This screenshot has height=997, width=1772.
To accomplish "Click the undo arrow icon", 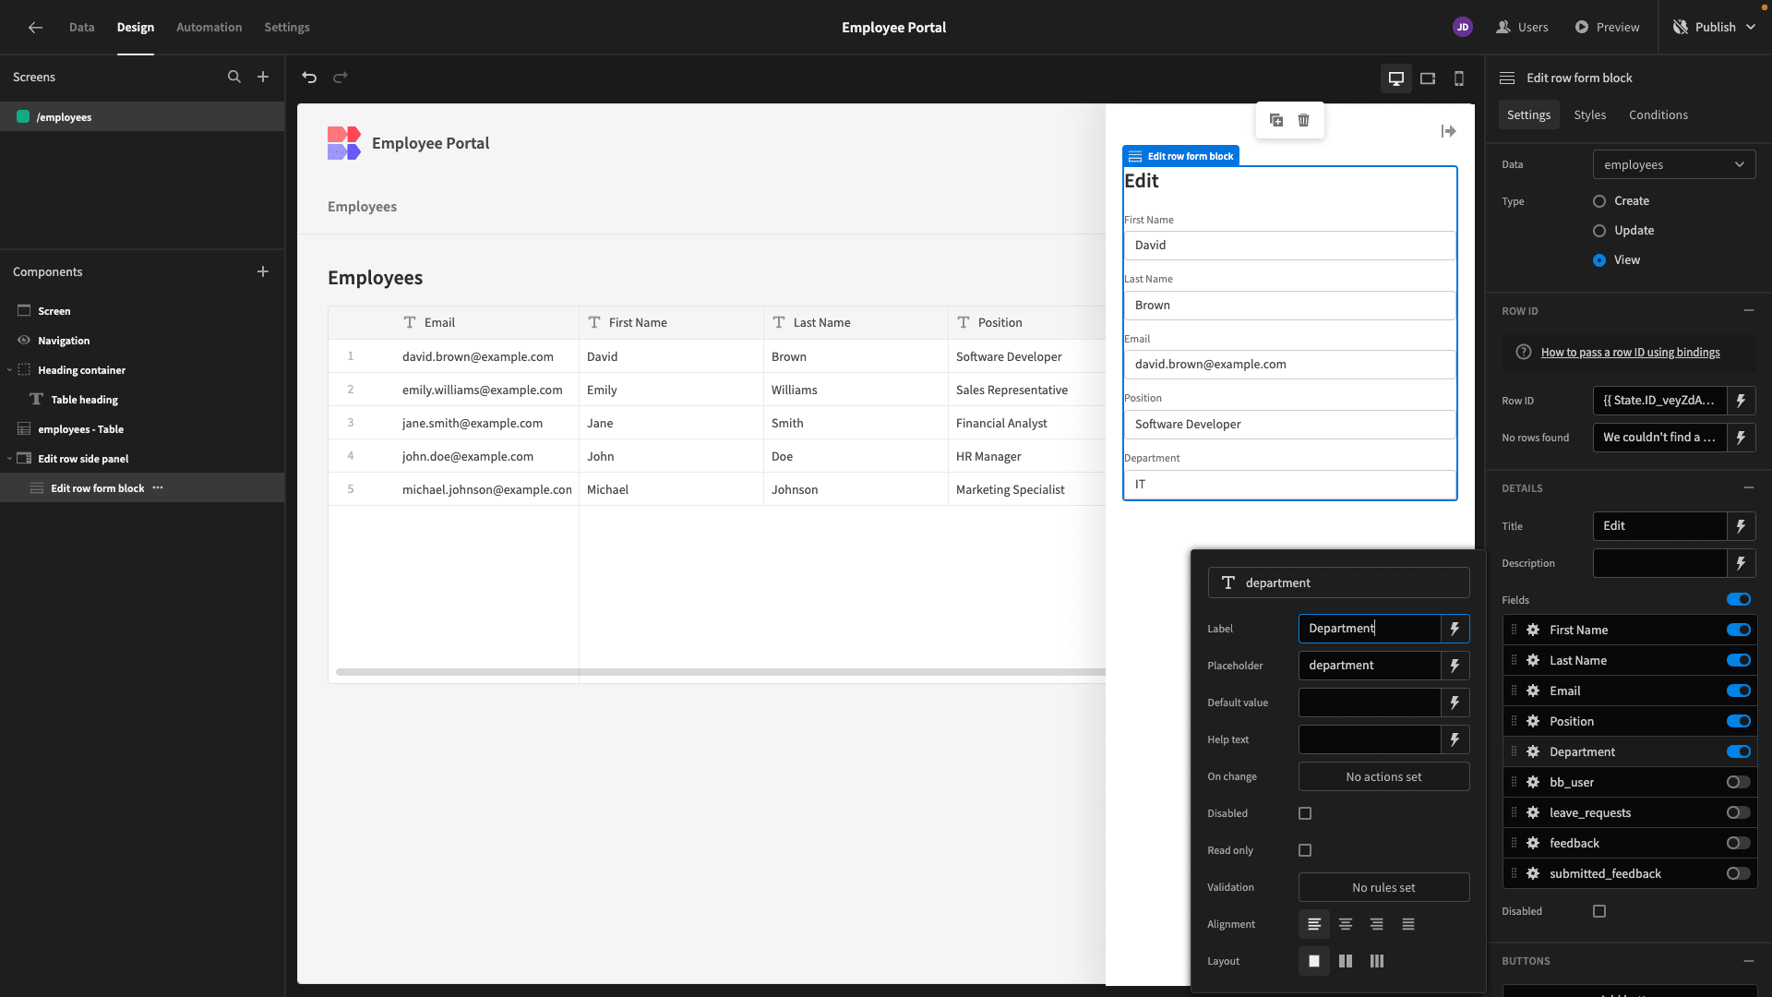I will [x=309, y=78].
